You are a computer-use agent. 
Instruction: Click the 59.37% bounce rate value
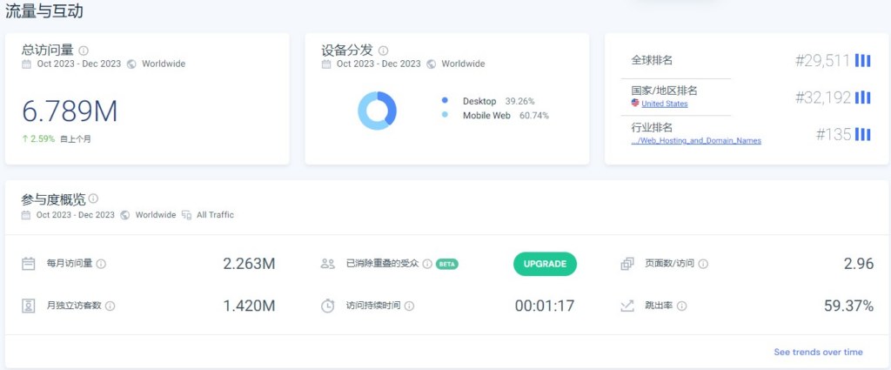pyautogui.click(x=849, y=306)
